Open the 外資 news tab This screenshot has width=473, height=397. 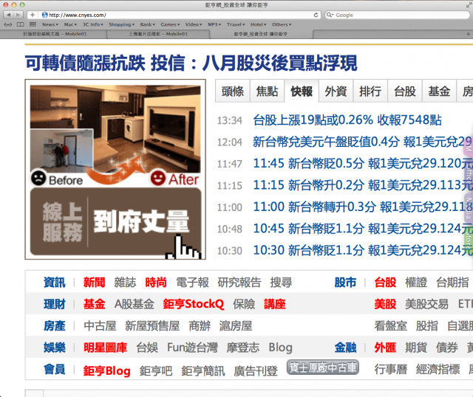tap(336, 91)
